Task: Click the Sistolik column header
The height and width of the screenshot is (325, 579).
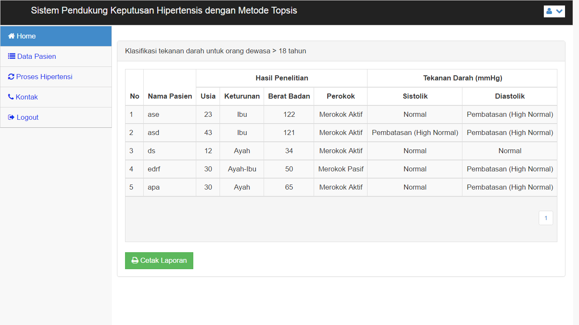Action: tap(415, 96)
